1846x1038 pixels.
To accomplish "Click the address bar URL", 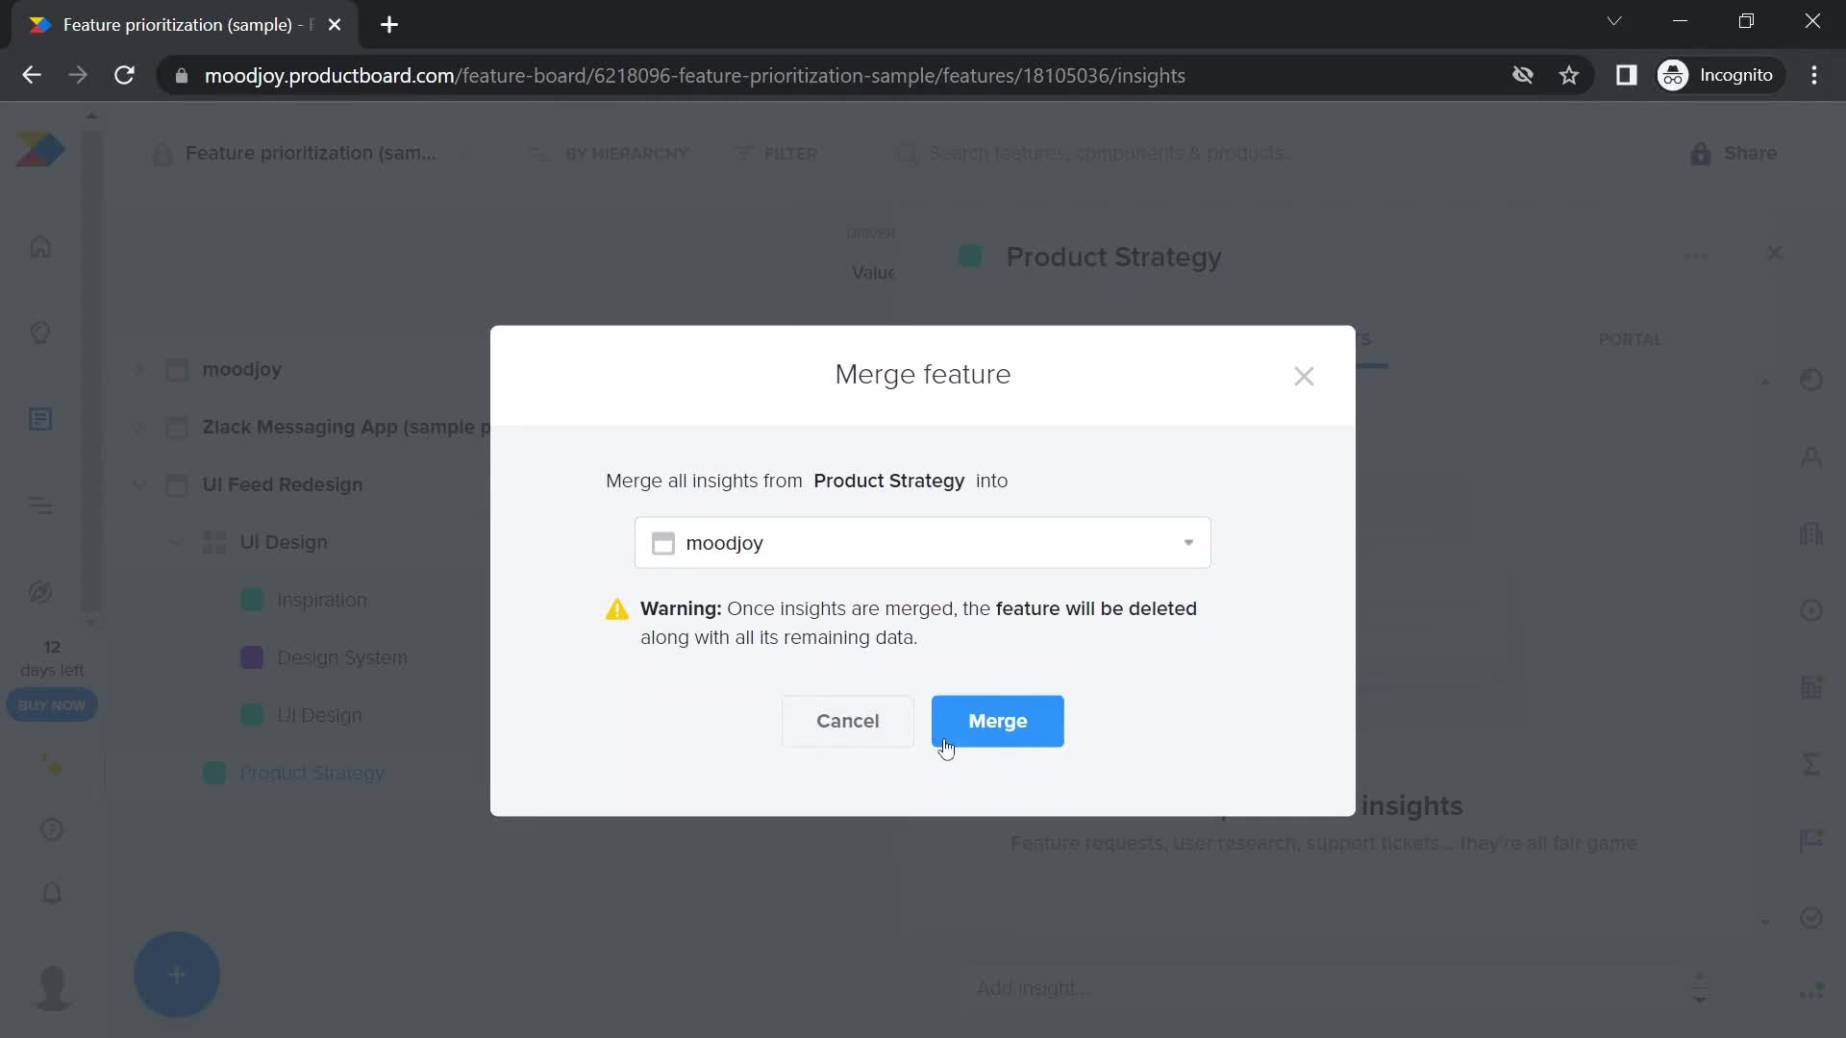I will (x=694, y=76).
